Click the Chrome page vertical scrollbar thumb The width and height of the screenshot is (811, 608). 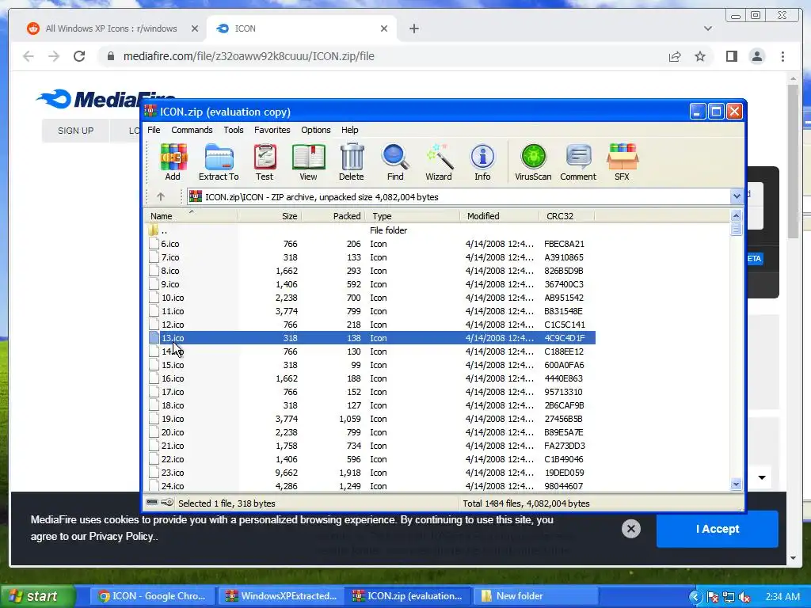(794, 161)
